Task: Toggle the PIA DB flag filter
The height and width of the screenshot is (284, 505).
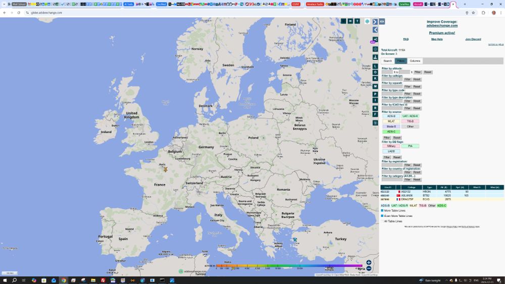Action: point(410,146)
